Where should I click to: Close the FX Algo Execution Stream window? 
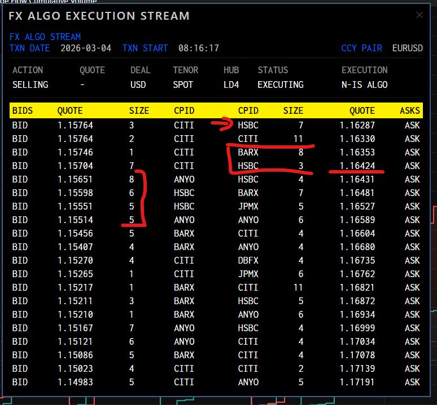419,15
